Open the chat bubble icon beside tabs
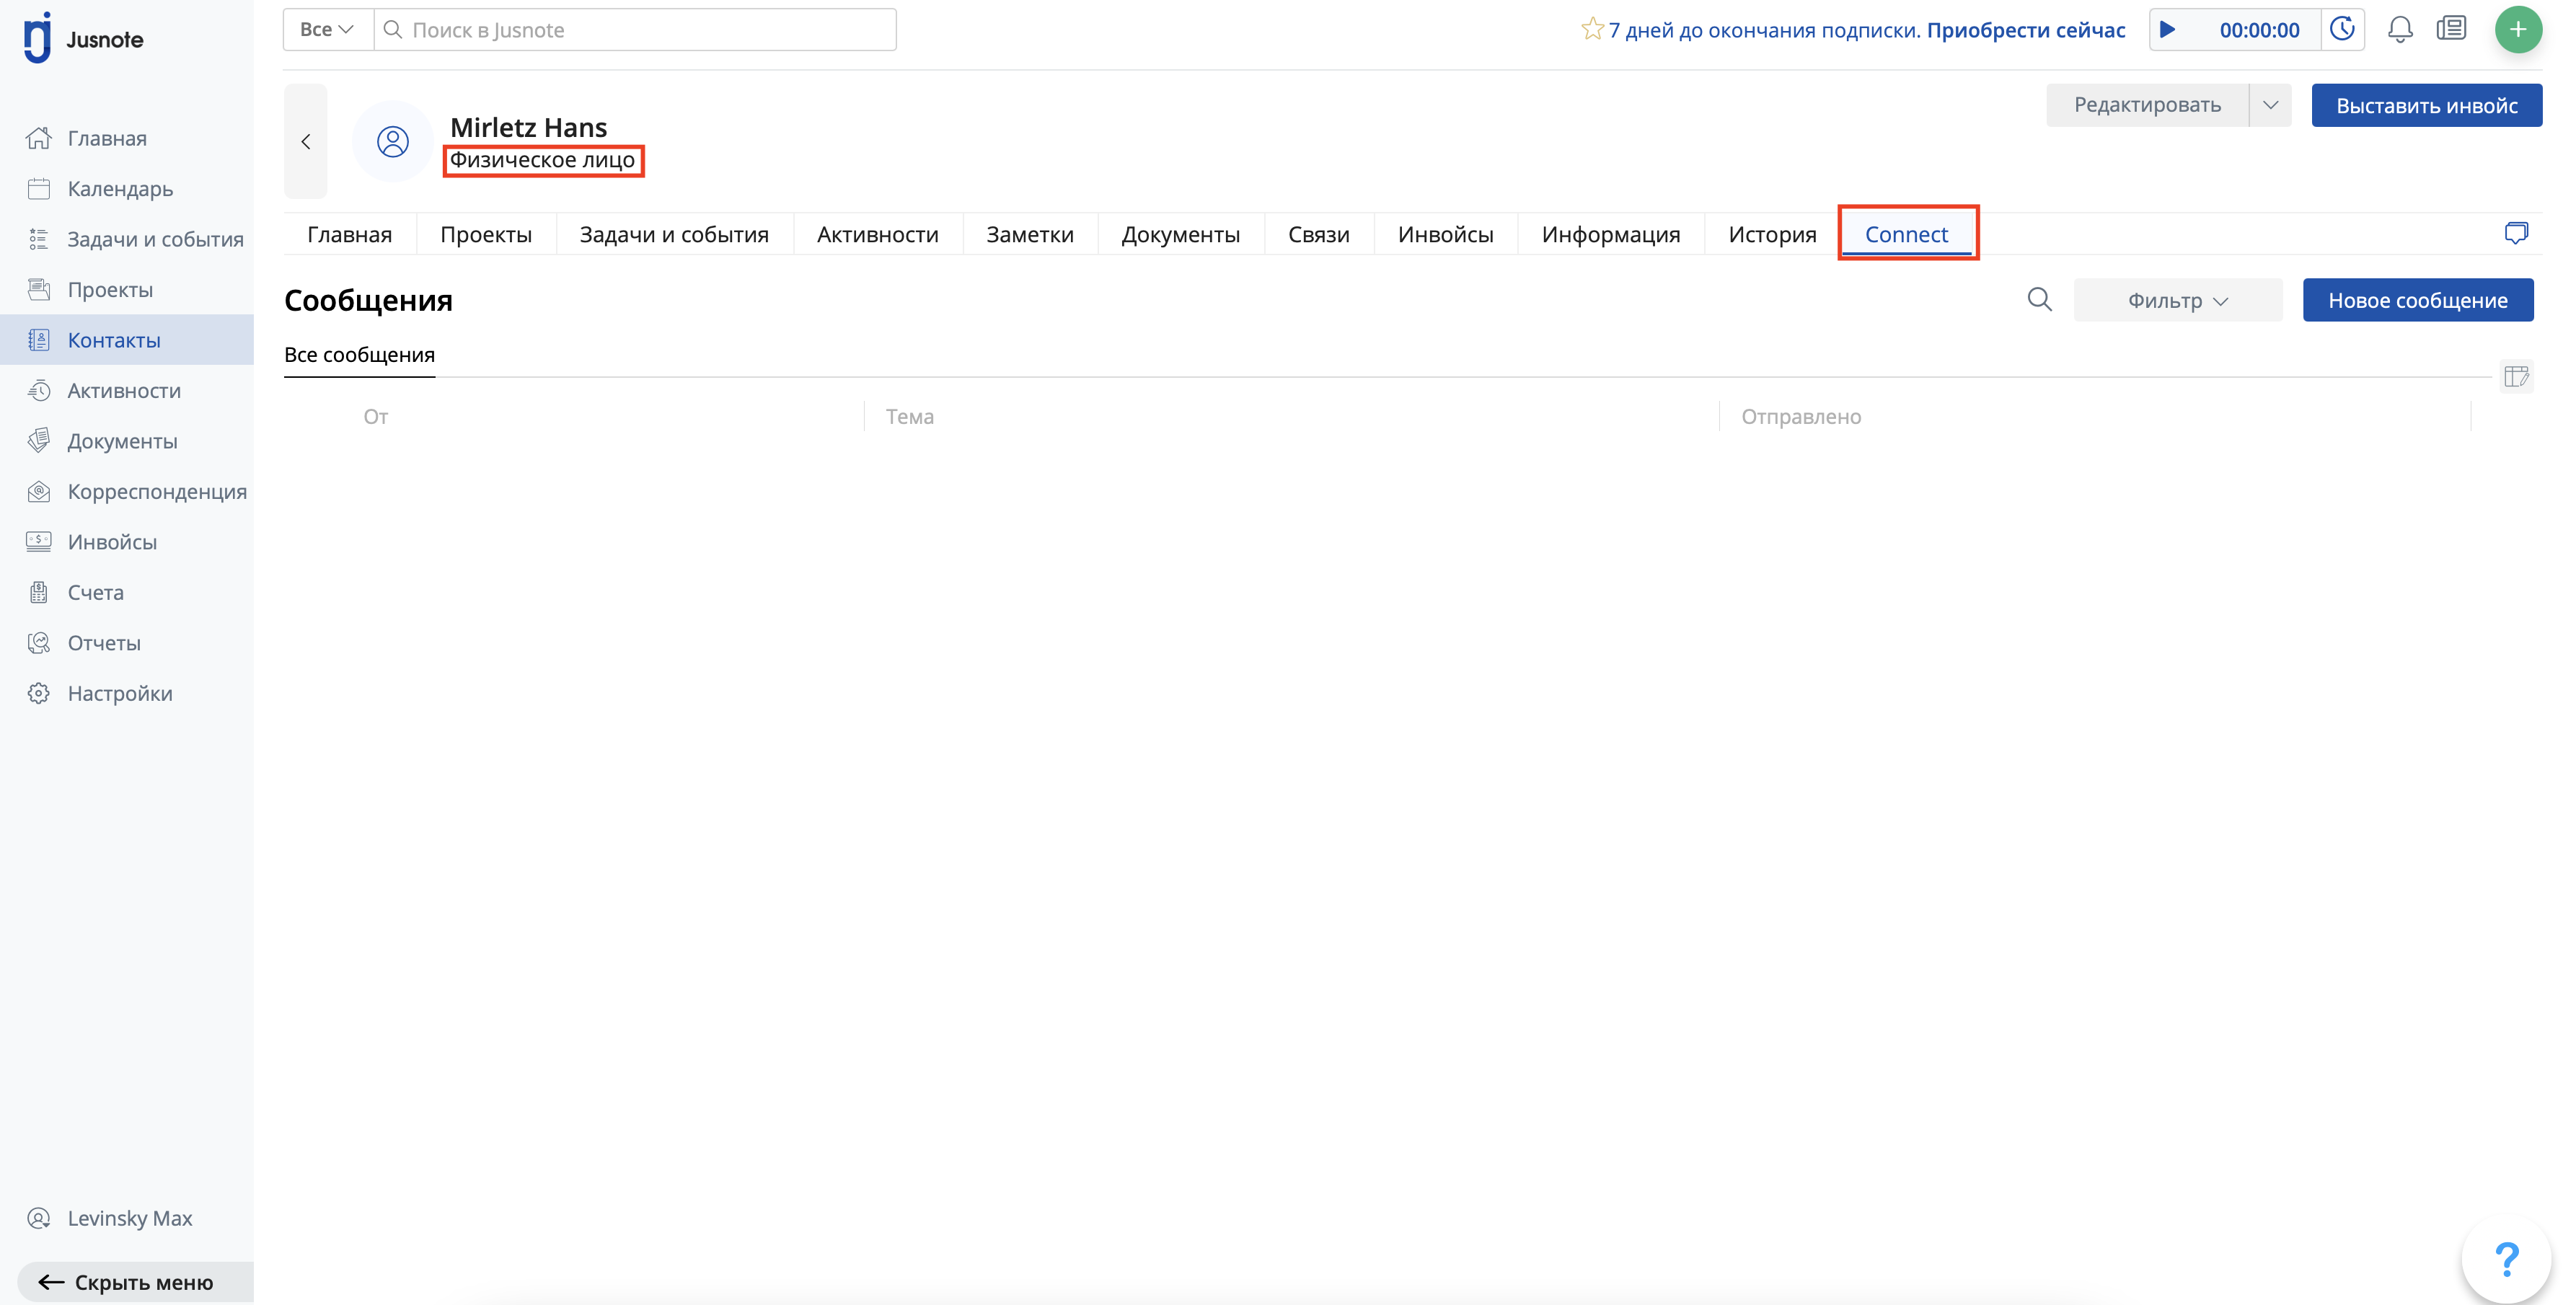The width and height of the screenshot is (2576, 1305). click(2516, 234)
